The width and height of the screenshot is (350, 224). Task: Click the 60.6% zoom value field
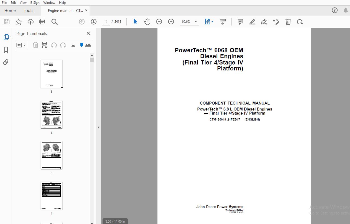[186, 22]
